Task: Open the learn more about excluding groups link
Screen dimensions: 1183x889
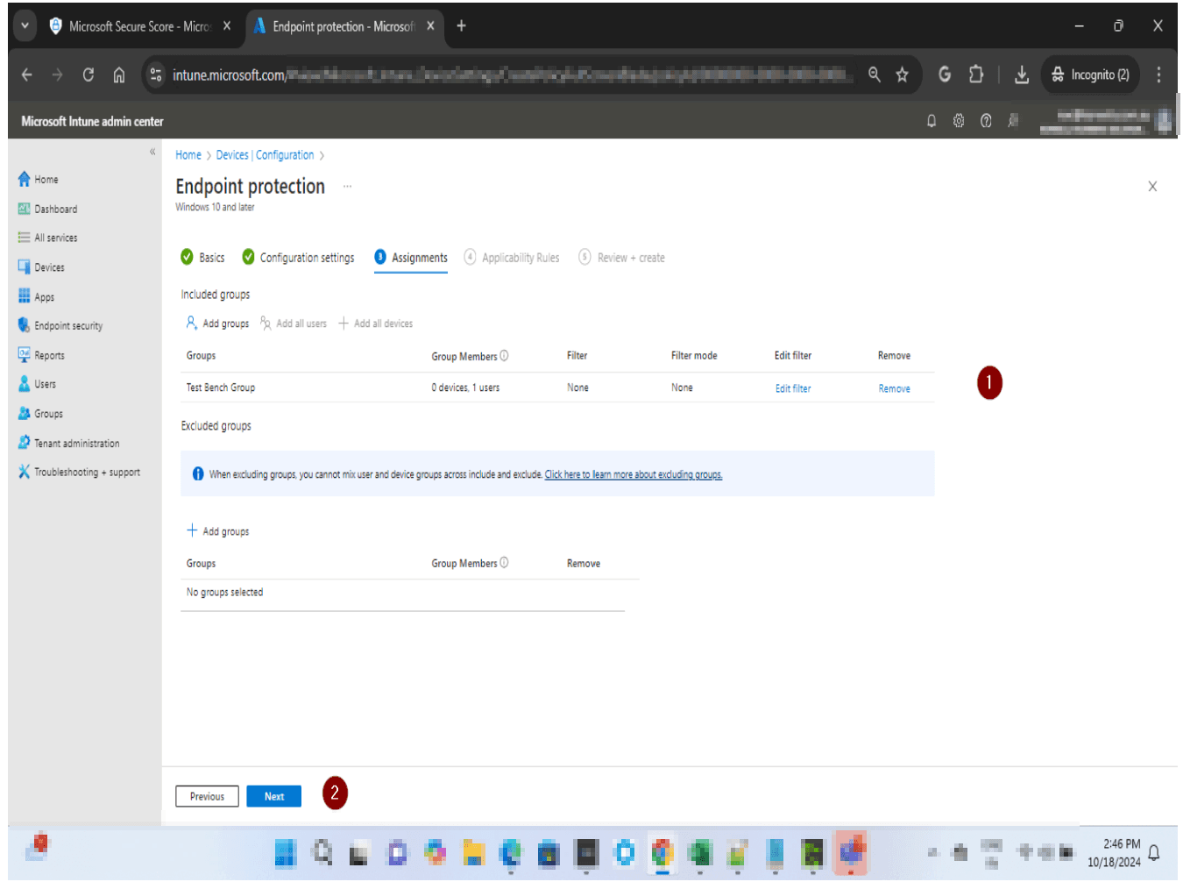Action: 634,474
